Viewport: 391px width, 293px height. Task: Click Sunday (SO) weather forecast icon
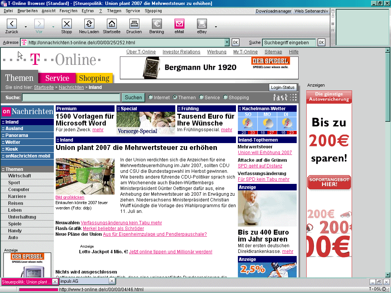248,124
